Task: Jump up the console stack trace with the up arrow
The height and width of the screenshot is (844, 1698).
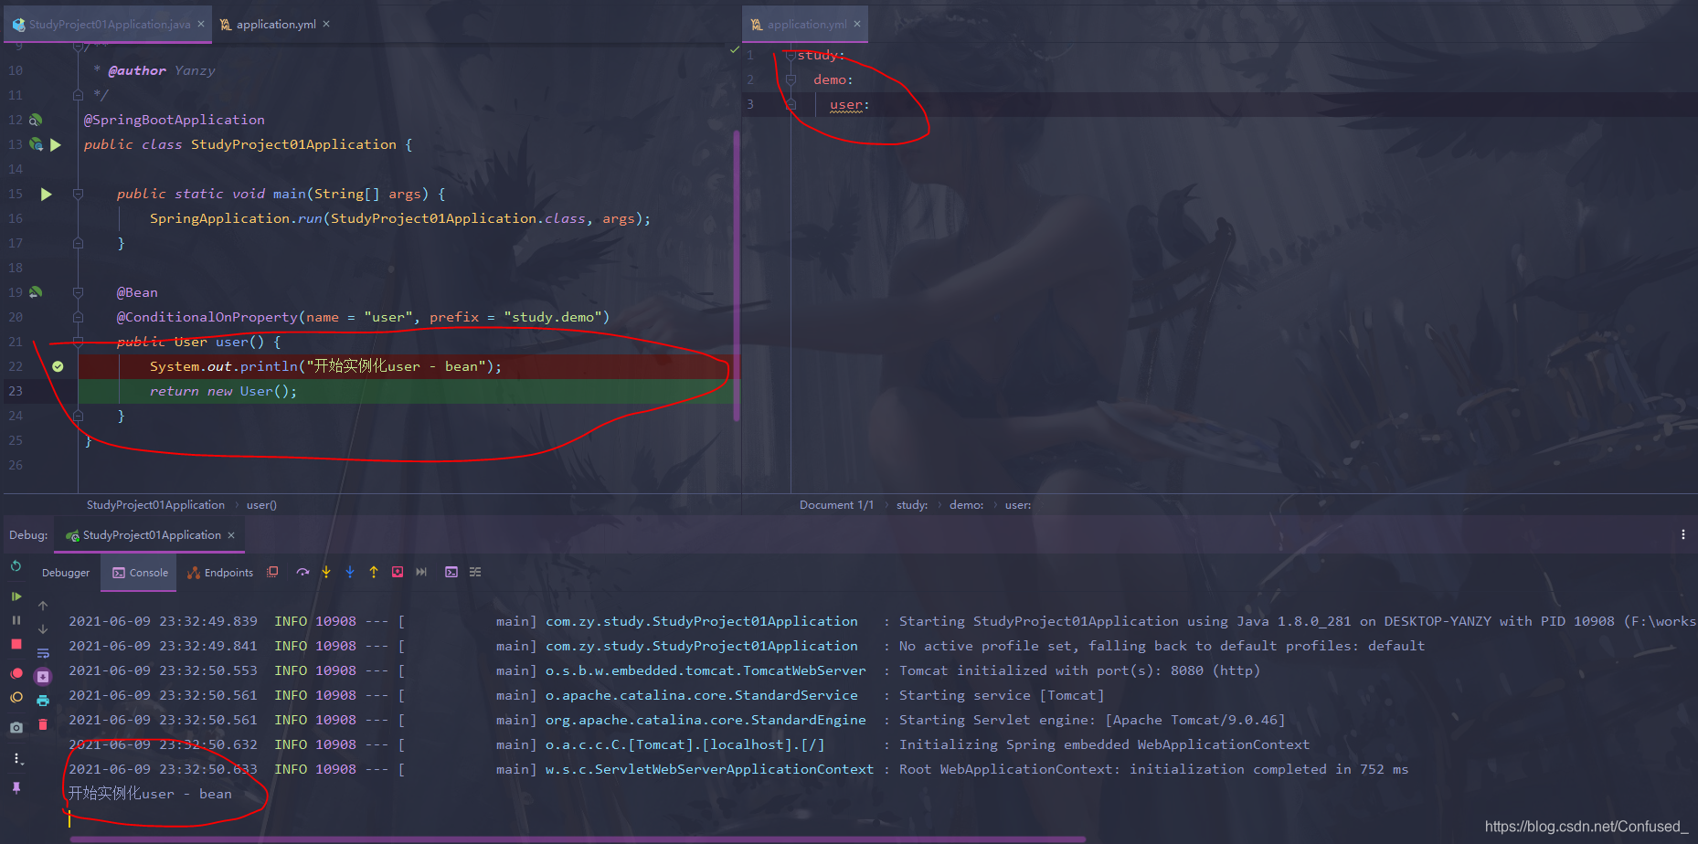Action: 43,606
